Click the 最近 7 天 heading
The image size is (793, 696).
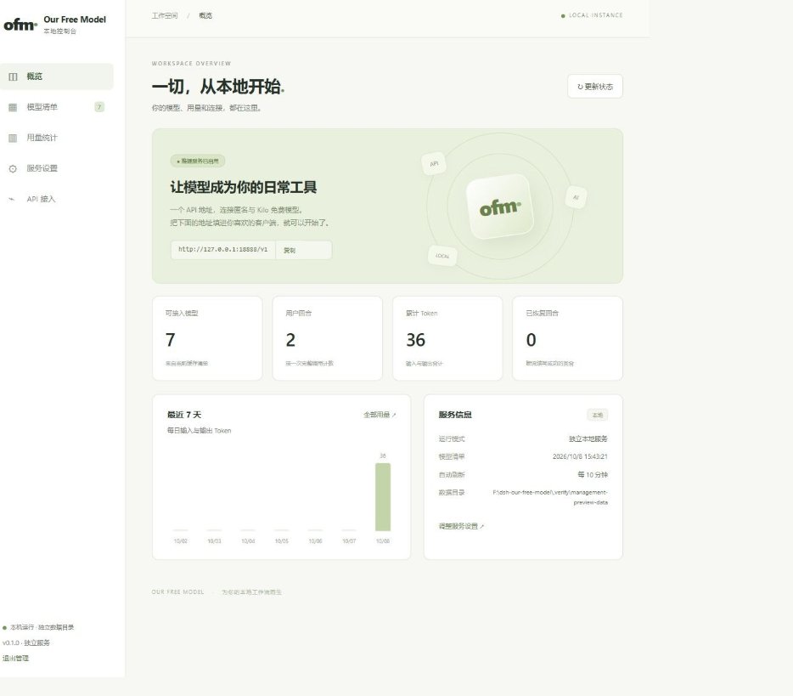(184, 415)
